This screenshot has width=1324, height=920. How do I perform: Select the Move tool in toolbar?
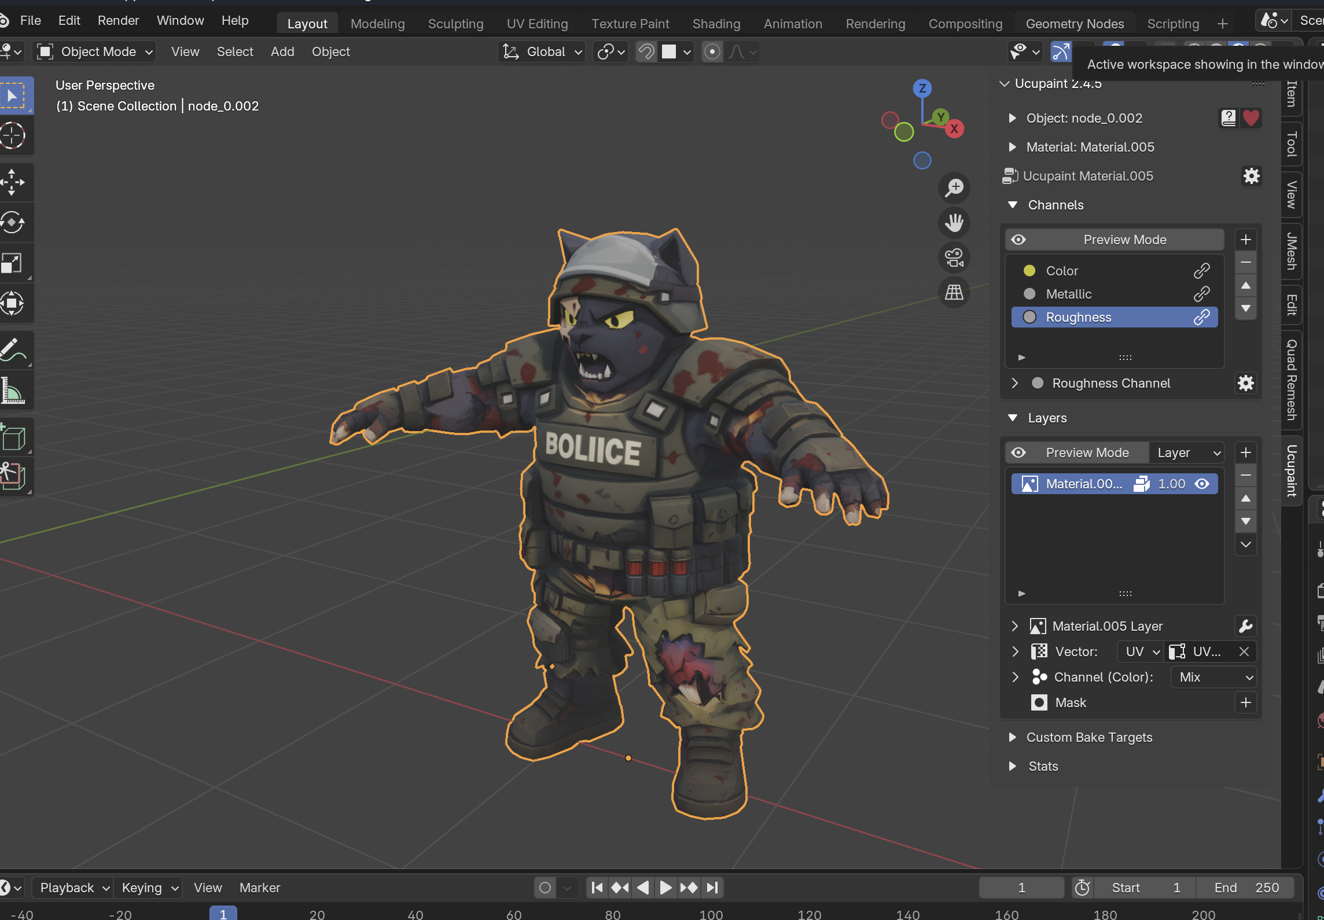pos(13,182)
